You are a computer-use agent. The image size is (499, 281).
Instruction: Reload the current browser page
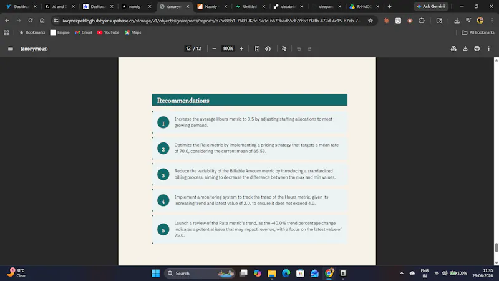click(30, 21)
